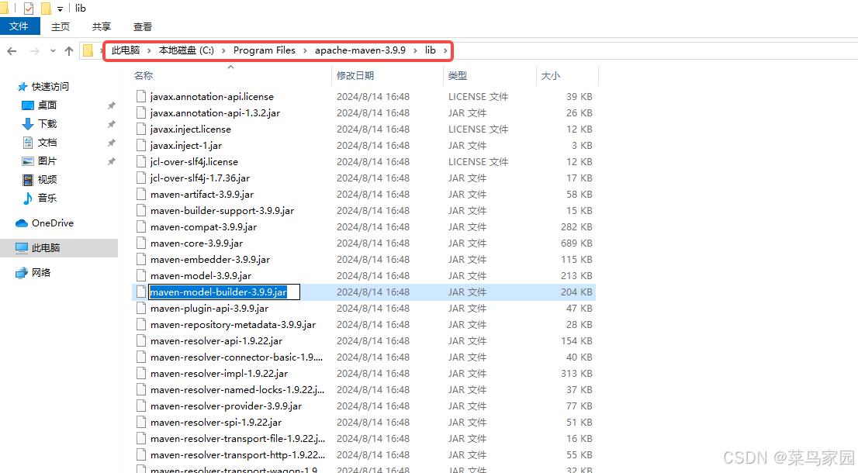The image size is (858, 473).
Task: Click new folder icon in title bar
Action: 46,9
